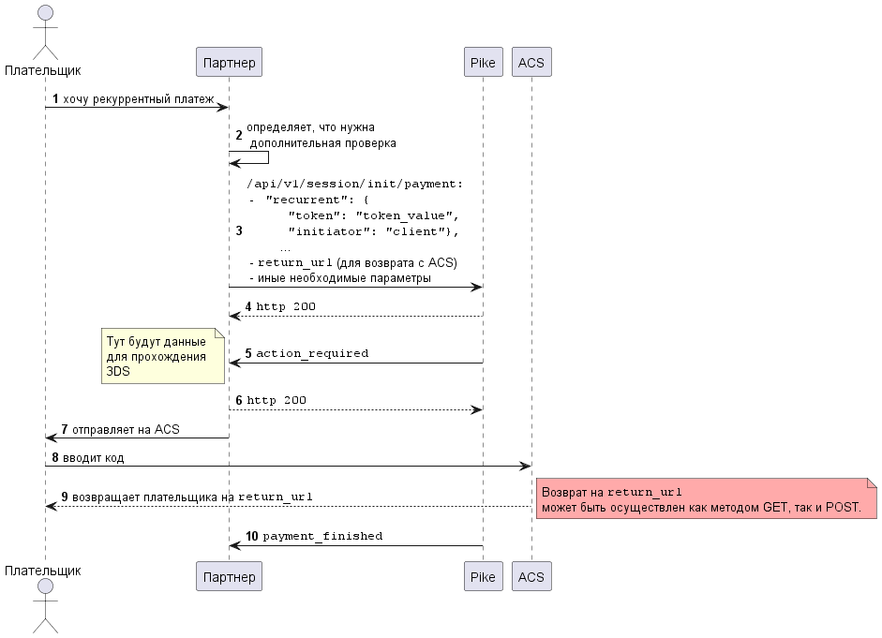Image resolution: width=882 pixels, height=638 pixels.
Task: Select the top Pike participant box
Action: (483, 62)
